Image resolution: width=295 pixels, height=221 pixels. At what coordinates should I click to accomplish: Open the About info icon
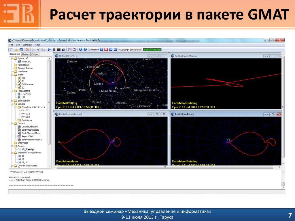[x=81, y=49]
